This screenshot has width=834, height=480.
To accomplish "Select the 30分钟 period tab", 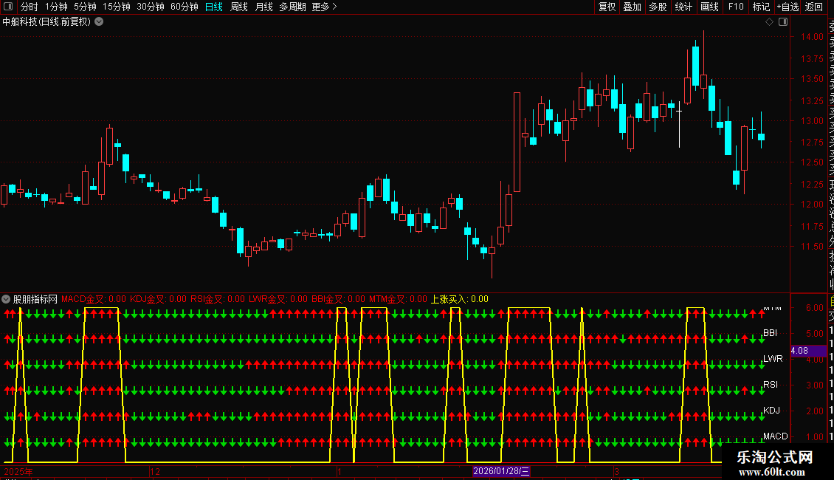I will pos(151,7).
